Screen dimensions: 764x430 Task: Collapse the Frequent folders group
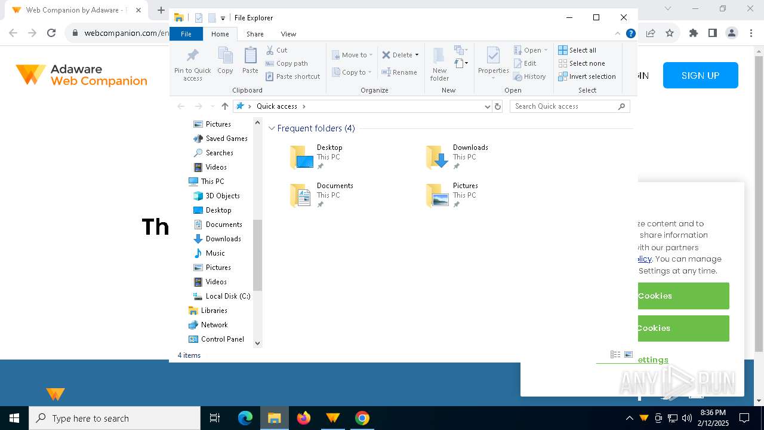[x=272, y=128]
